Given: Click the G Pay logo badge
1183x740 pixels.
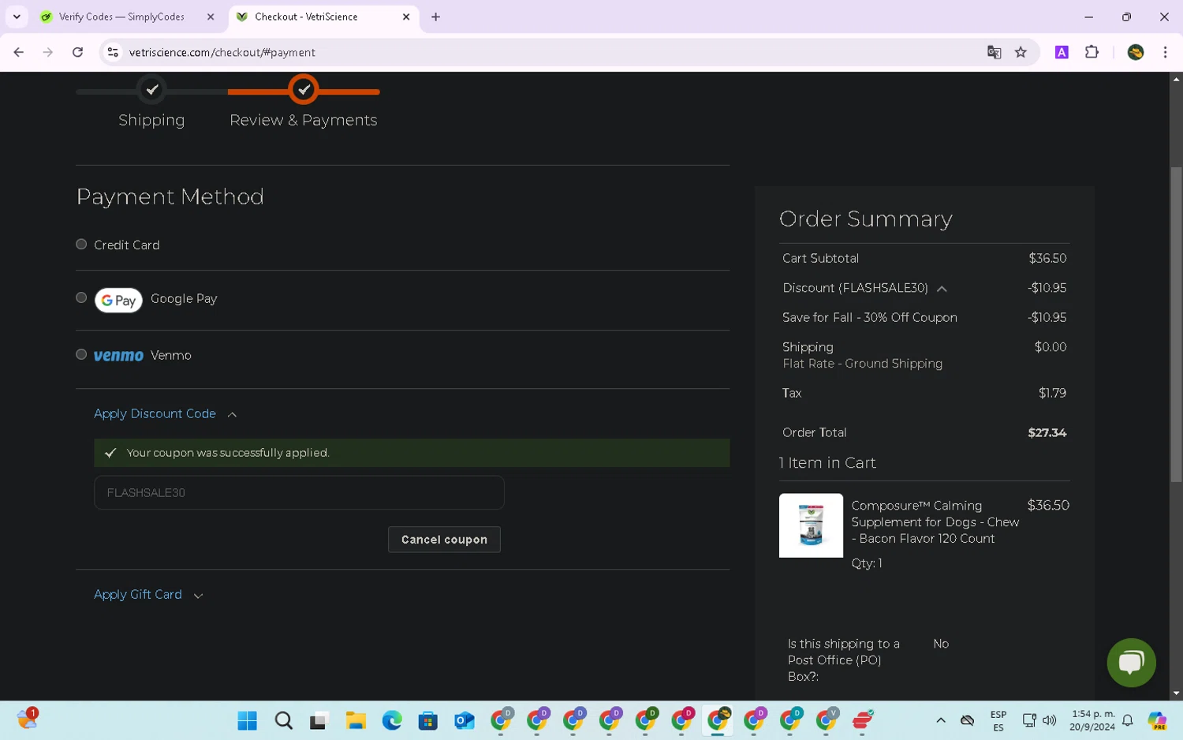Looking at the screenshot, I should tap(118, 300).
